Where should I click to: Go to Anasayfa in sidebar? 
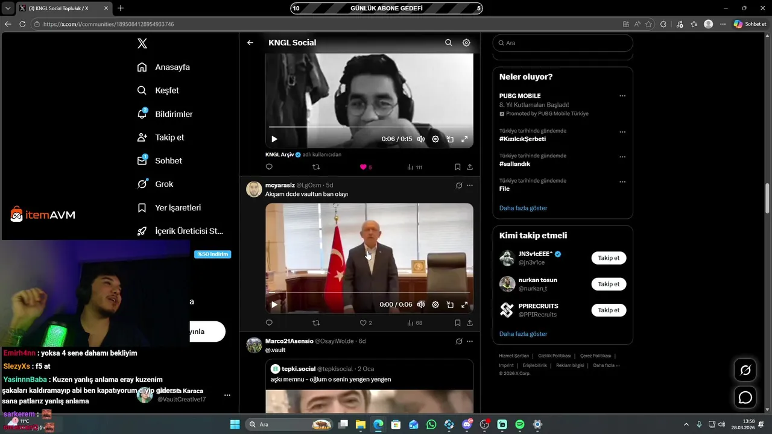point(163,67)
